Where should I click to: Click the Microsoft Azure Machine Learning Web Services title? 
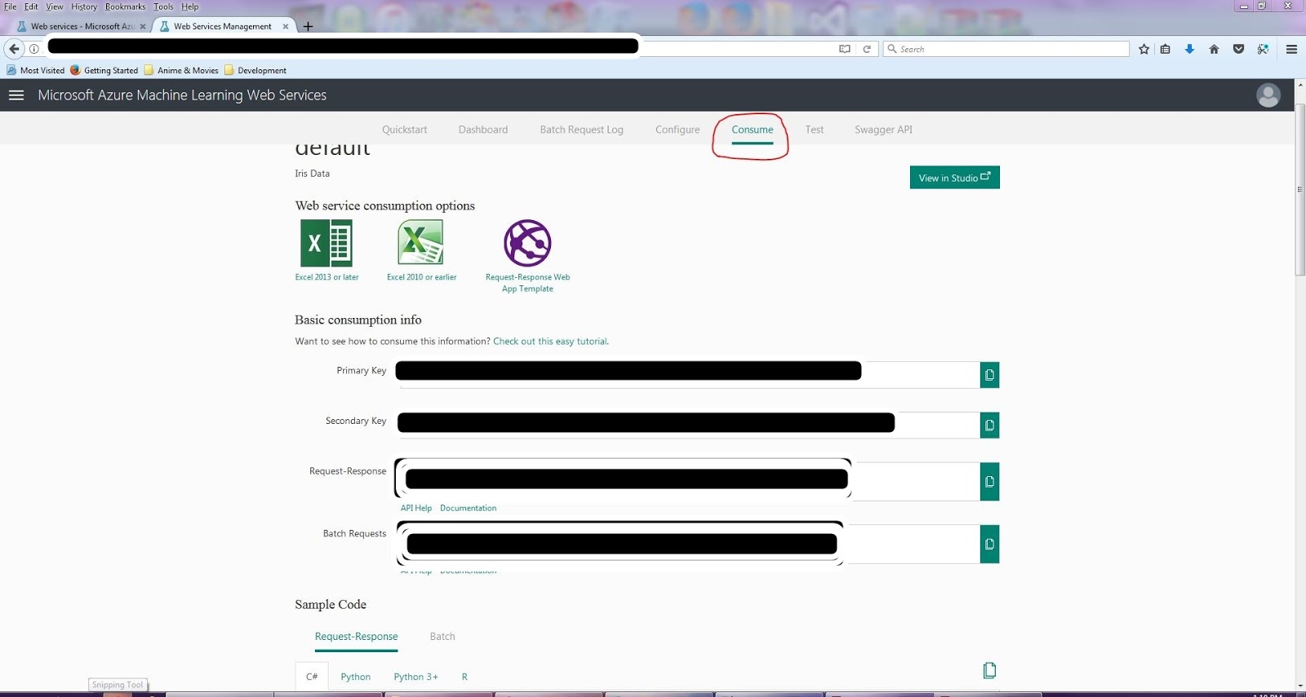[182, 95]
